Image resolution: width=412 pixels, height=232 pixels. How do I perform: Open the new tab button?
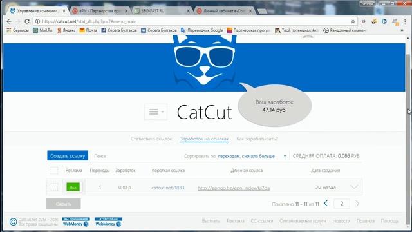tap(262, 11)
